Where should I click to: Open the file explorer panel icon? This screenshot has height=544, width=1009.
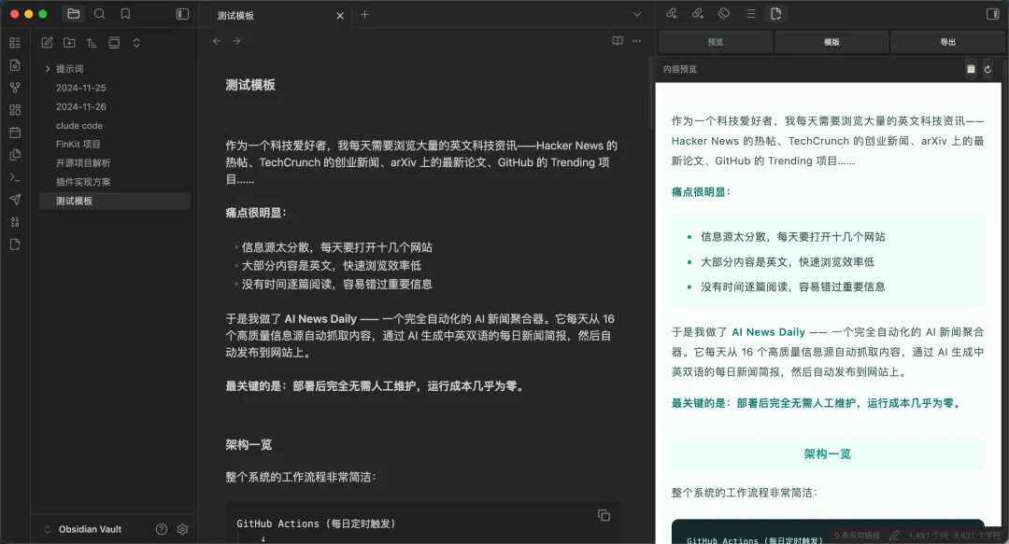pos(74,13)
